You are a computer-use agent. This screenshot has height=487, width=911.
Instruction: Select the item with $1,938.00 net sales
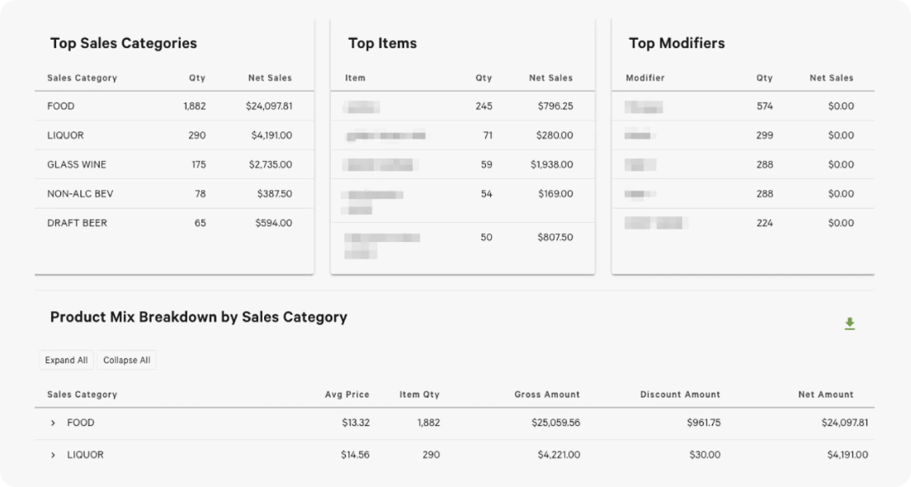[x=462, y=164]
